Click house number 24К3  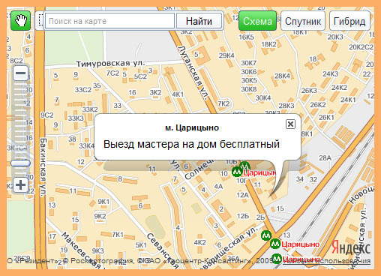330,74
